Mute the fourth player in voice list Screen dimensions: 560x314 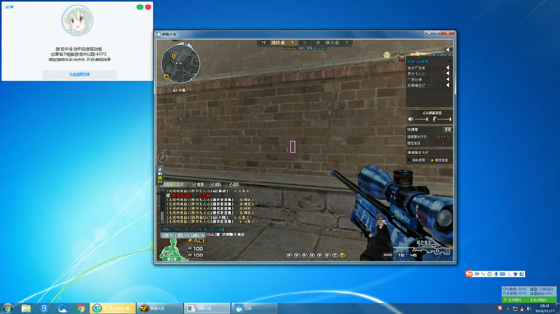pyautogui.click(x=447, y=86)
